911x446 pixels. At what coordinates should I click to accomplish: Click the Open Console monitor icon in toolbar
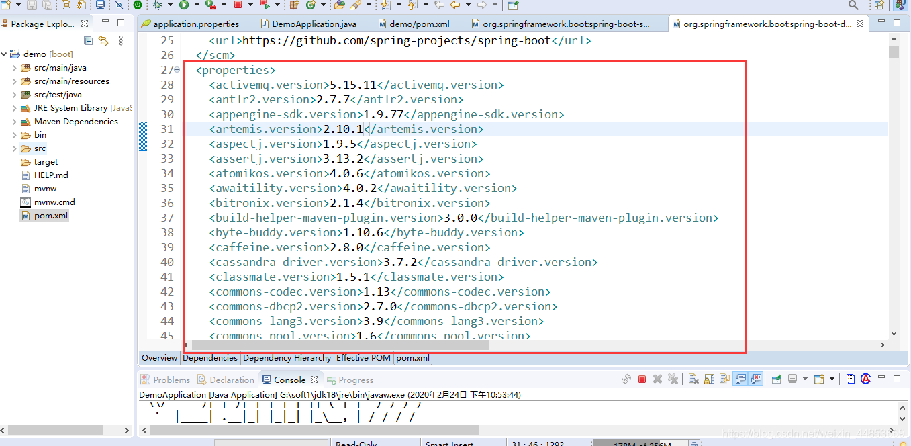(x=100, y=5)
